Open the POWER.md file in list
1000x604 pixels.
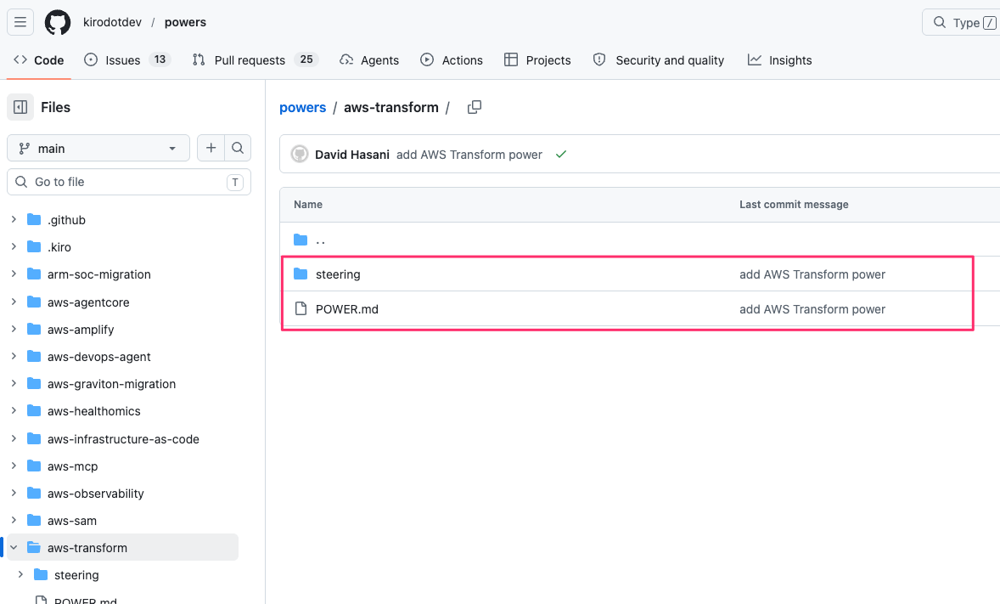click(346, 309)
